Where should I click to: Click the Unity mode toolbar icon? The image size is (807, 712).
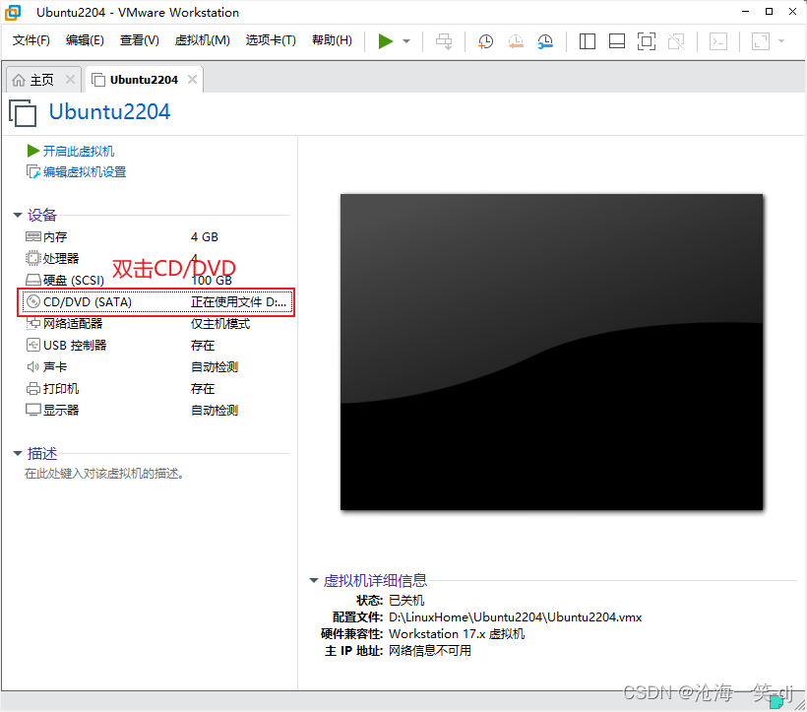pos(676,41)
